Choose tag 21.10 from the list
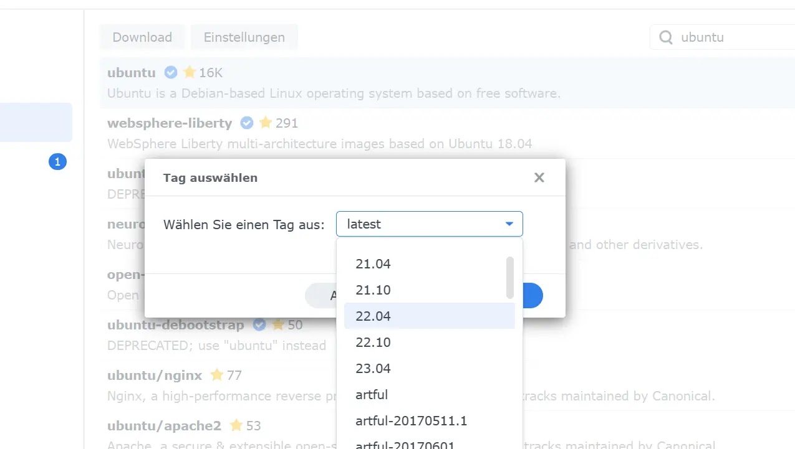 430,290
